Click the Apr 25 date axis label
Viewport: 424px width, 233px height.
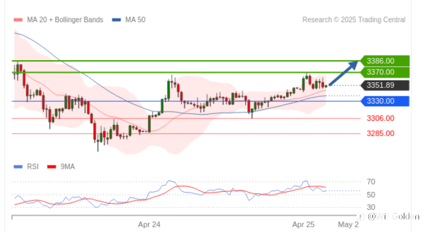point(303,224)
